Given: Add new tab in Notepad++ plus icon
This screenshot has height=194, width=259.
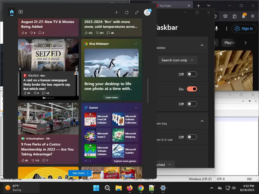Looking at the screenshot, I should (x=243, y=101).
